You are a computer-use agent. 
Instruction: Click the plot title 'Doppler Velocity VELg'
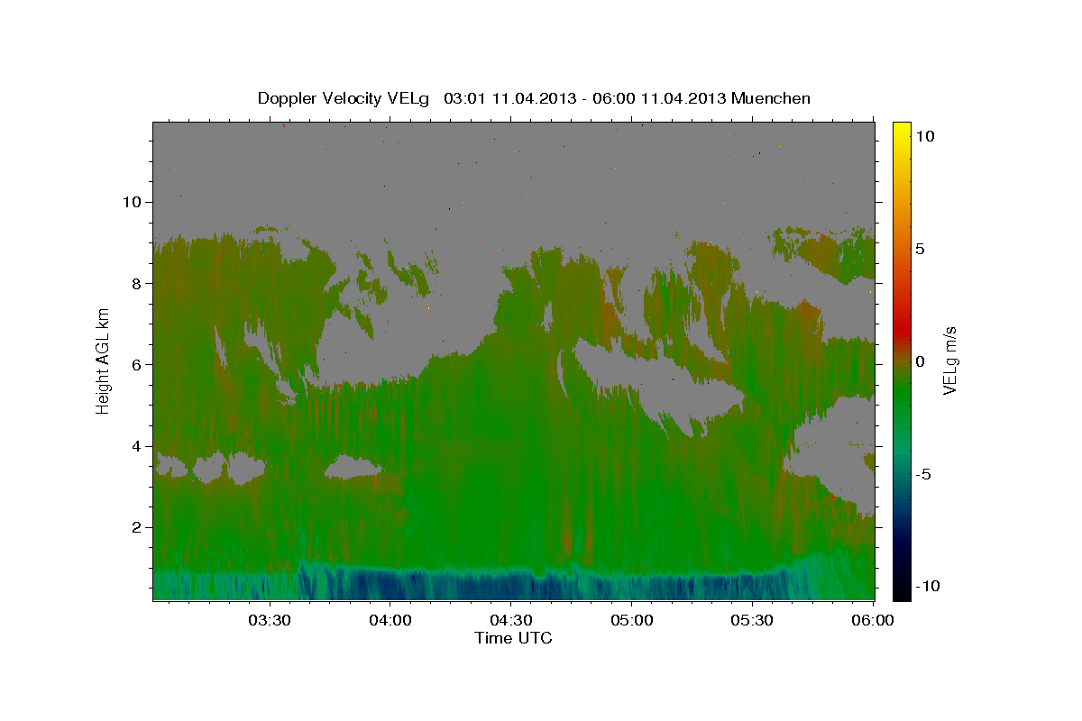tap(344, 98)
